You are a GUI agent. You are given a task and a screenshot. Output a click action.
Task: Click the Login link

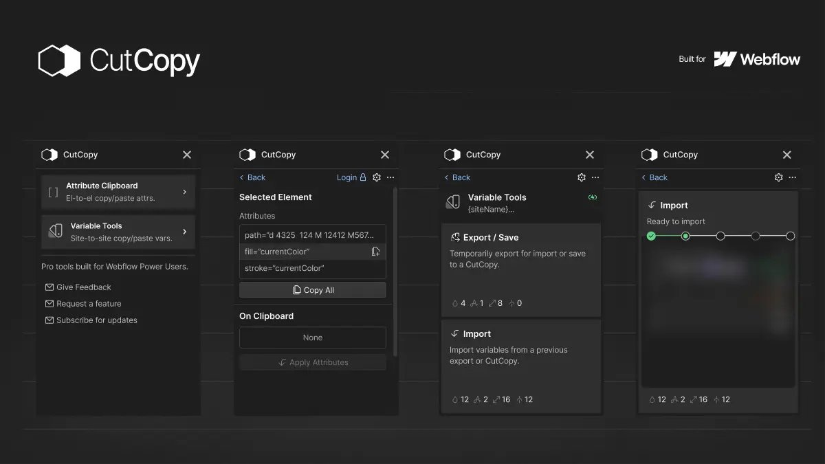point(346,177)
